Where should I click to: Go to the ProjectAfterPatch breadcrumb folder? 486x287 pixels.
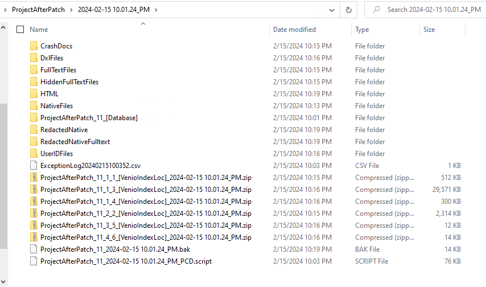tap(39, 10)
